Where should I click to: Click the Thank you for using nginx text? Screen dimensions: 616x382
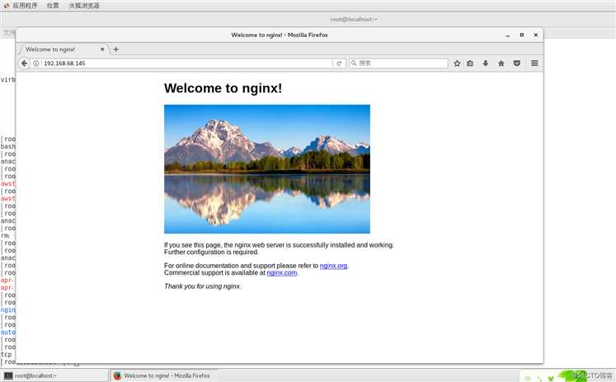tap(203, 286)
